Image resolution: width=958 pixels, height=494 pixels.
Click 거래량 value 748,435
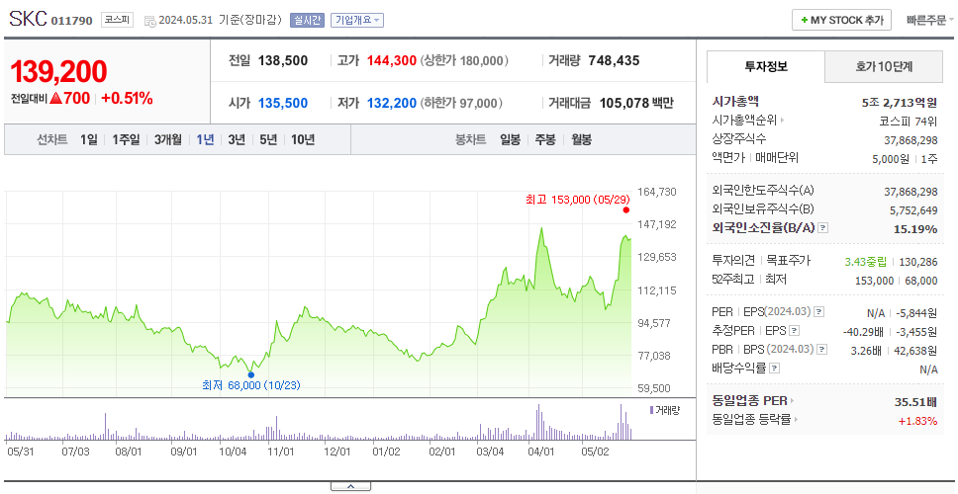click(x=614, y=60)
